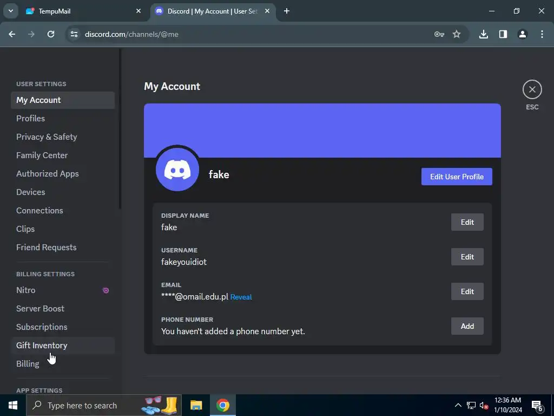Open site information icon in address bar
The width and height of the screenshot is (554, 416).
point(74,34)
